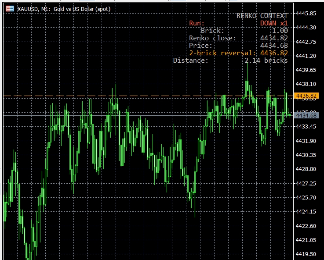The height and width of the screenshot is (260, 324).
Task: Click the gray current price horizontal line
Action: click(x=148, y=116)
